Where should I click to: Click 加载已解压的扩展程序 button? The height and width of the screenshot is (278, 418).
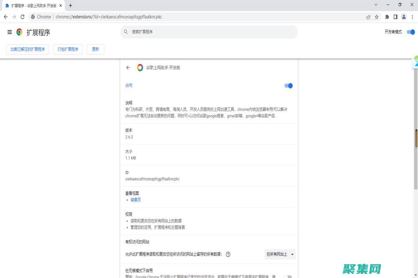pos(27,49)
